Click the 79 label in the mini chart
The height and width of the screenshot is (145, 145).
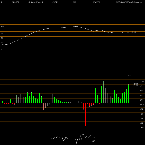93,137
